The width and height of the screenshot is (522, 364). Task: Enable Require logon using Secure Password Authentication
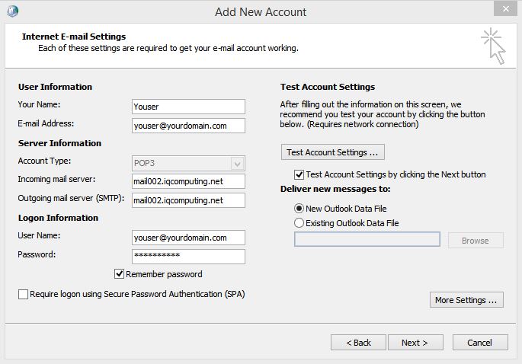point(23,294)
